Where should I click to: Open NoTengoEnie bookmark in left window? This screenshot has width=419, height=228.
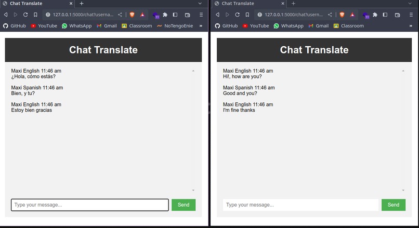(x=175, y=26)
